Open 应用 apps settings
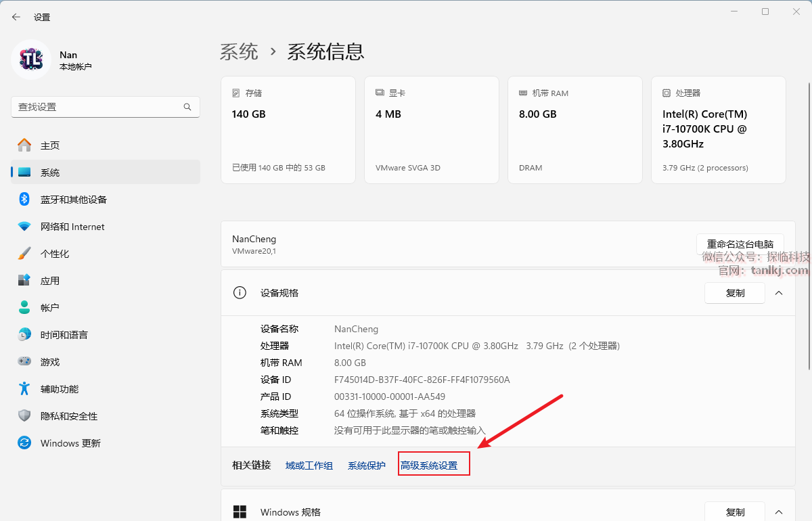 coord(50,281)
